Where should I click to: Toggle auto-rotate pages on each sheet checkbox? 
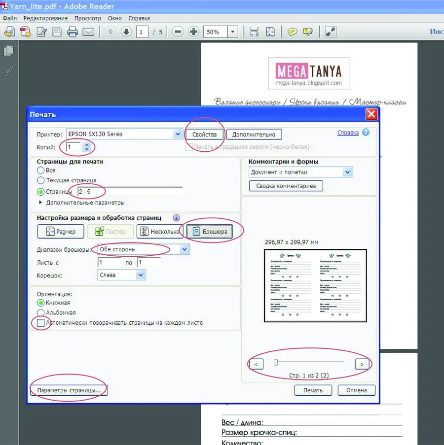[40, 323]
